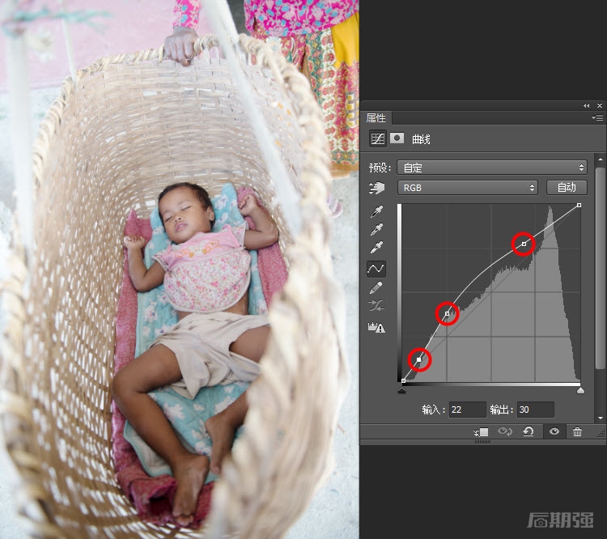
Task: Collapse the panel with double arrows
Action: click(587, 105)
